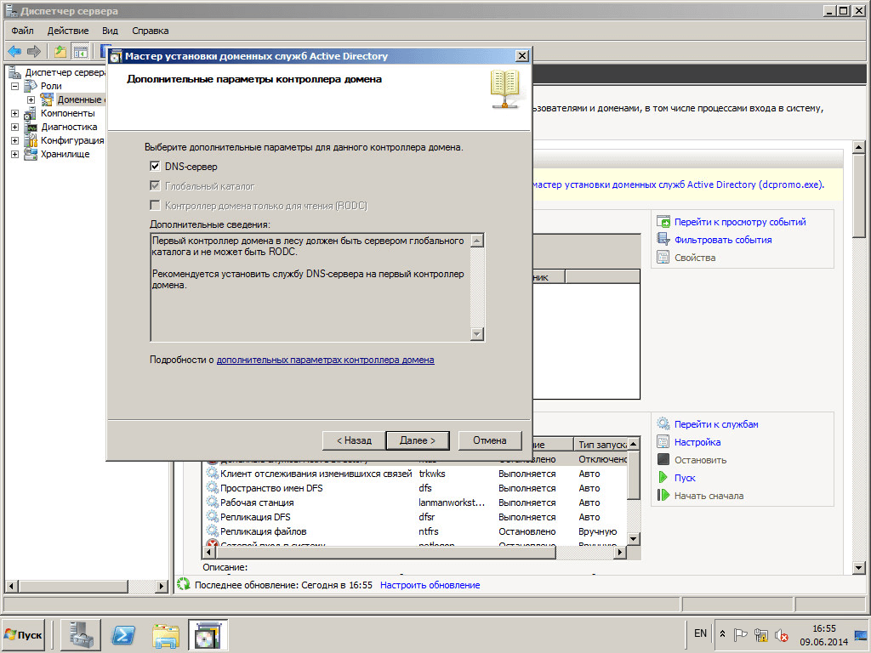Expand the Диагностика tree node

pyautogui.click(x=15, y=127)
